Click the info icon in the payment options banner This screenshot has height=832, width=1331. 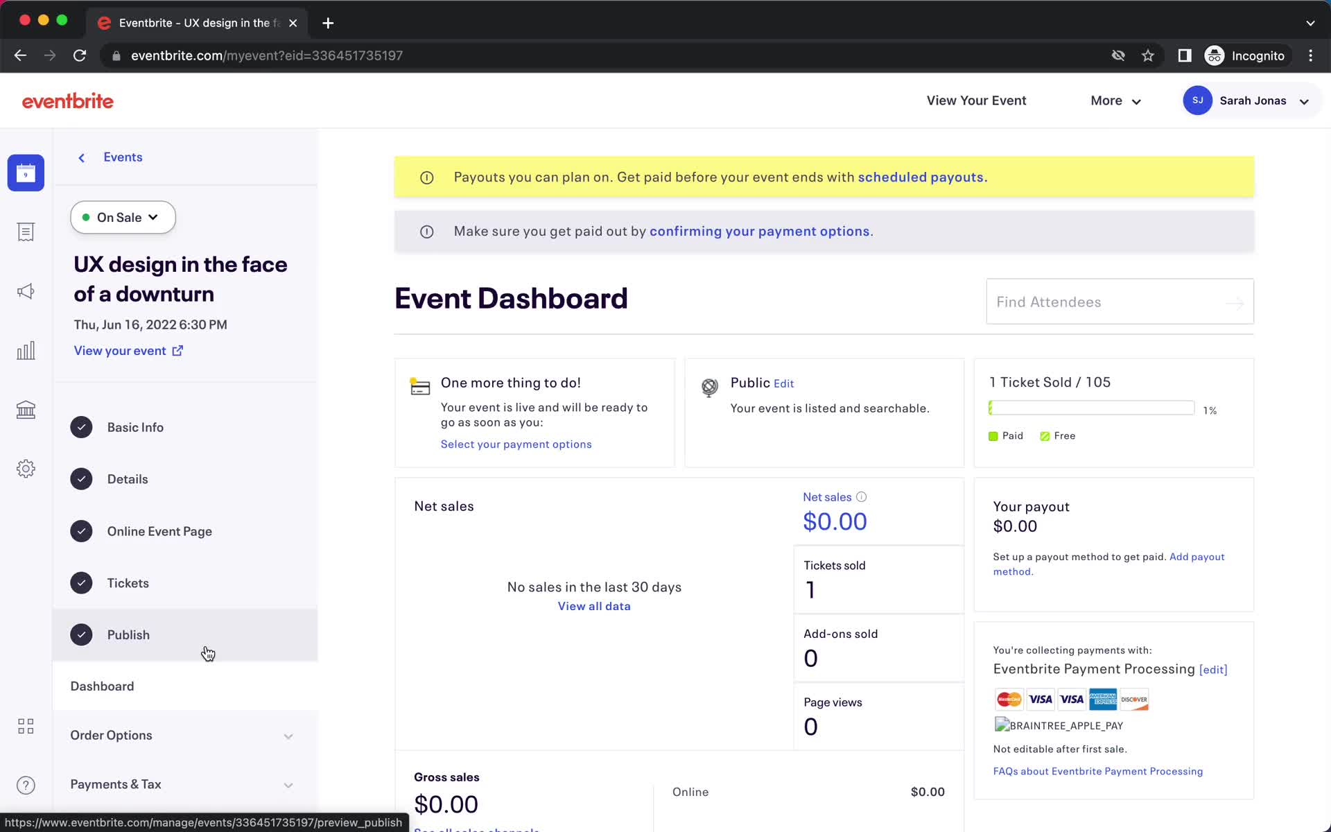427,232
